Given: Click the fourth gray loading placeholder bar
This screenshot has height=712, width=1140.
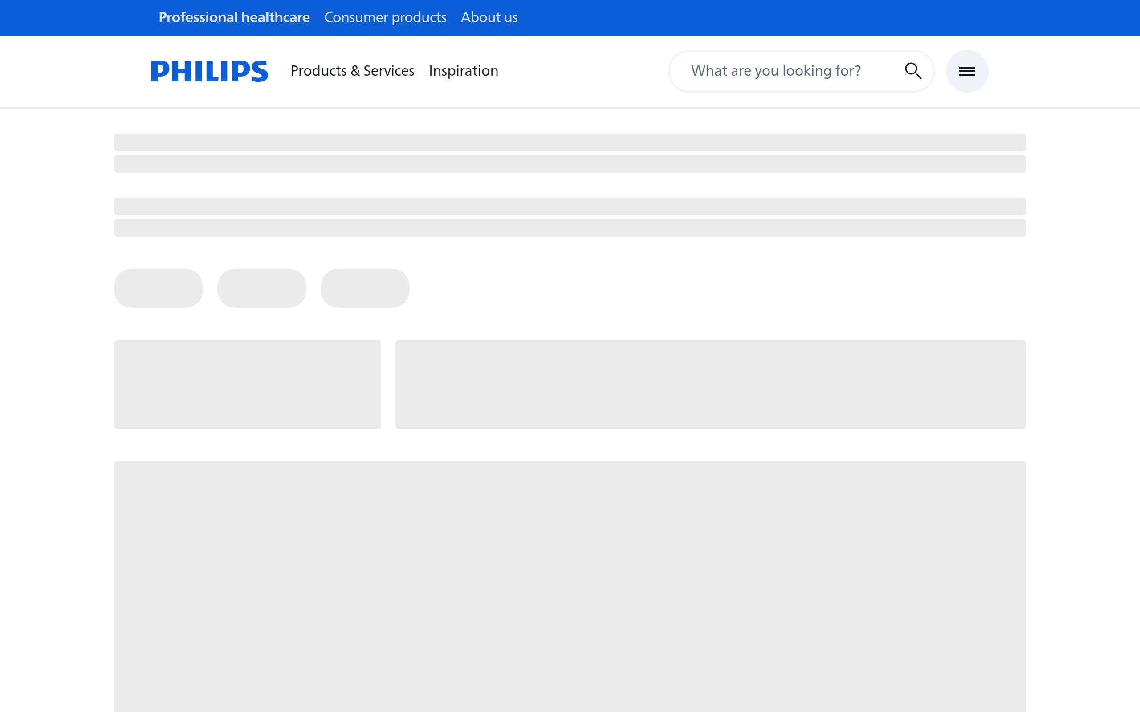Looking at the screenshot, I should coord(570,228).
